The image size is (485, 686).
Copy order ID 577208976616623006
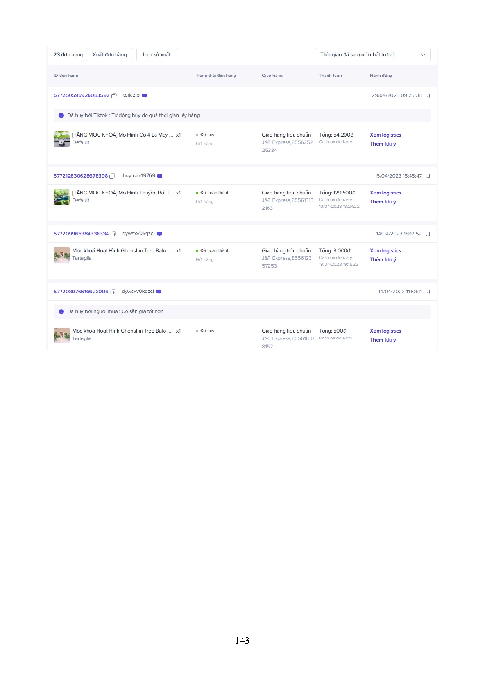(x=113, y=292)
